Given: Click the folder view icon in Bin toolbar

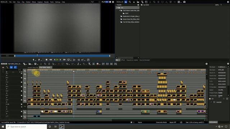Looking at the screenshot, I should [x=126, y=2].
